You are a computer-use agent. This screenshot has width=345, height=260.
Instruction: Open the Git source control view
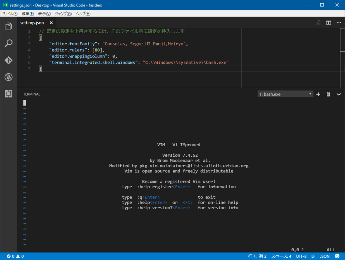click(8, 60)
